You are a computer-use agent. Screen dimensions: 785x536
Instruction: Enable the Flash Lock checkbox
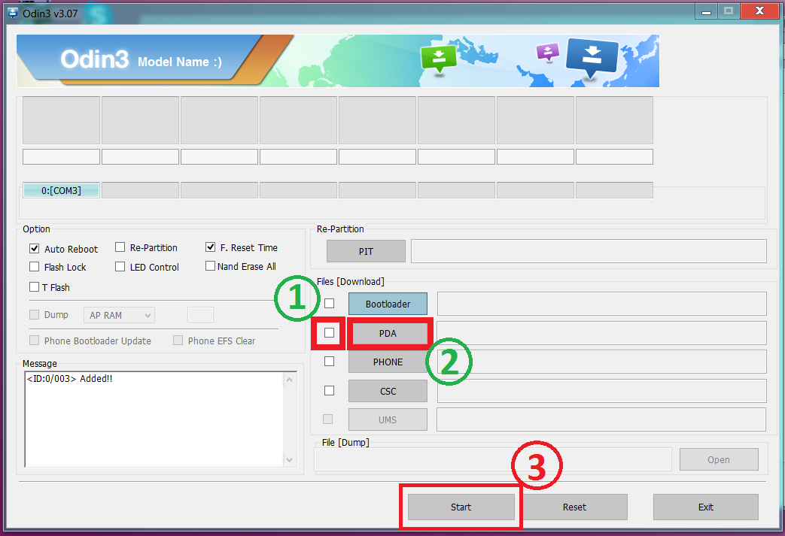click(x=35, y=267)
